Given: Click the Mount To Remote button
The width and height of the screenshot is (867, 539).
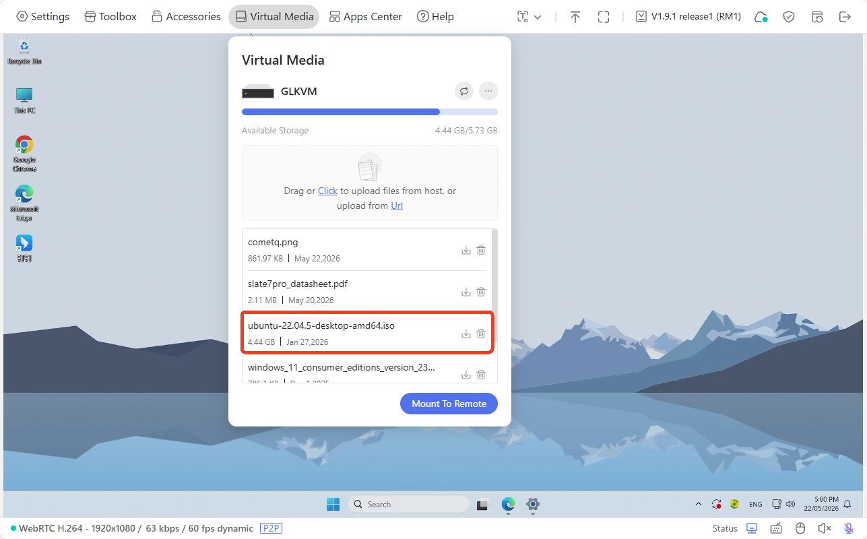Looking at the screenshot, I should pos(449,404).
